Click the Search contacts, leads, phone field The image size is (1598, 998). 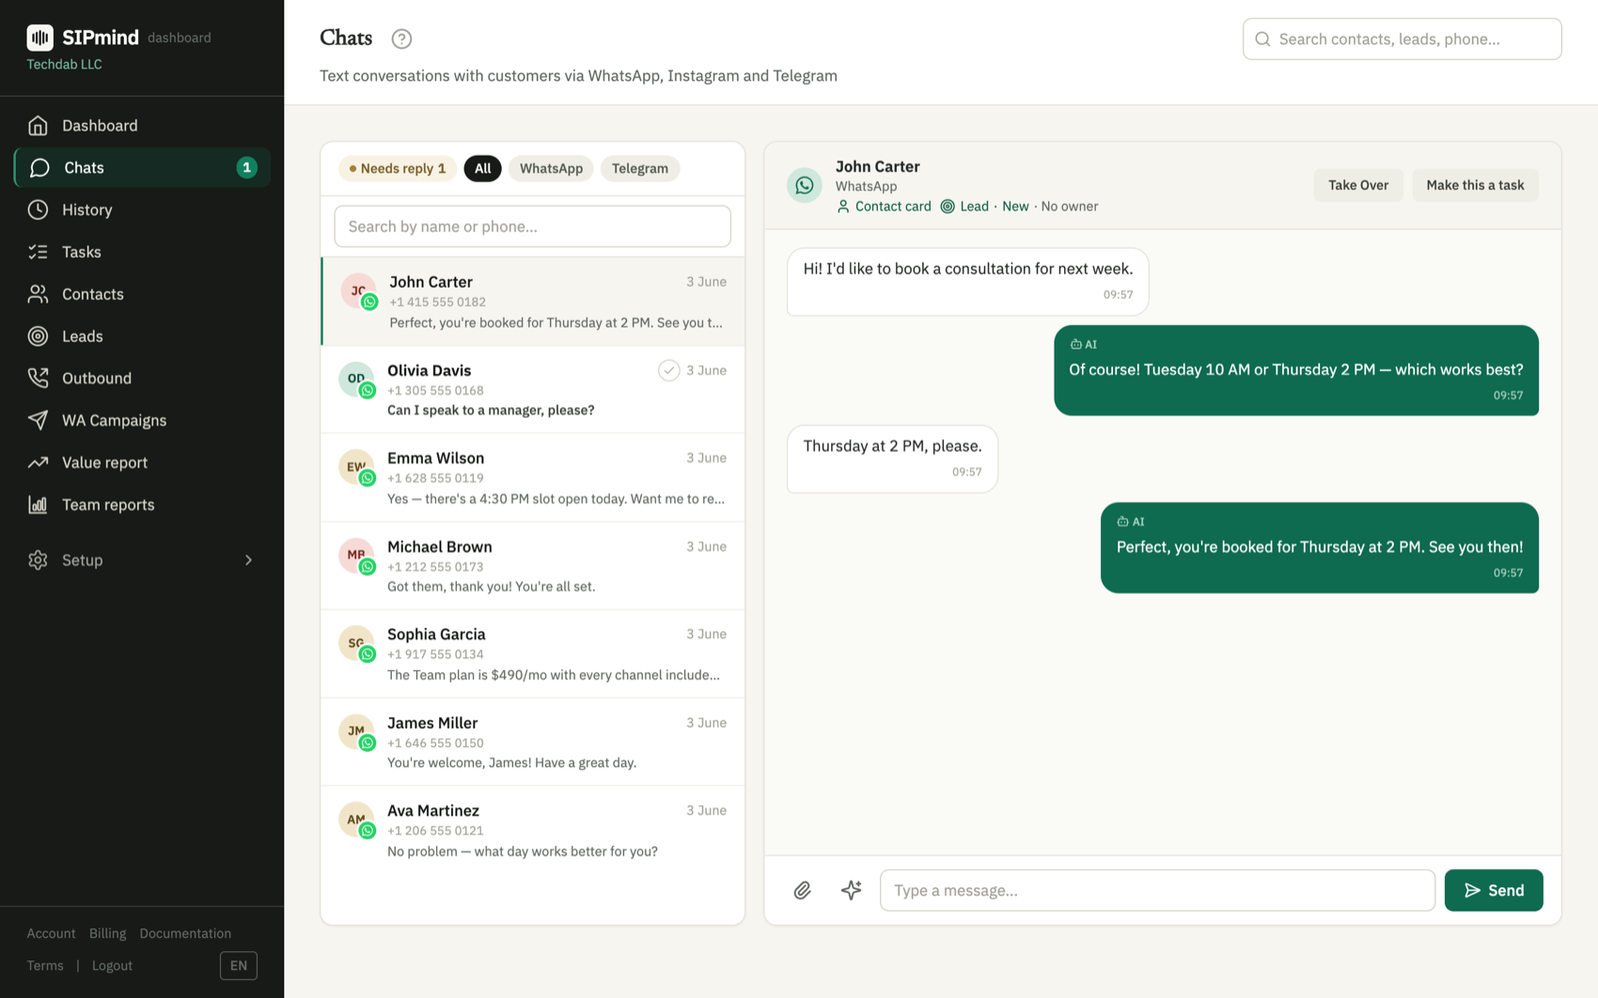click(1402, 39)
